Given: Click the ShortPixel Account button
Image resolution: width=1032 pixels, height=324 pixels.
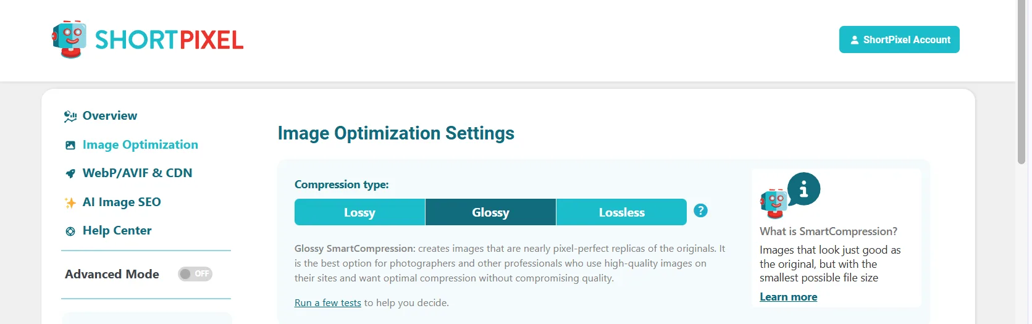Looking at the screenshot, I should [899, 39].
